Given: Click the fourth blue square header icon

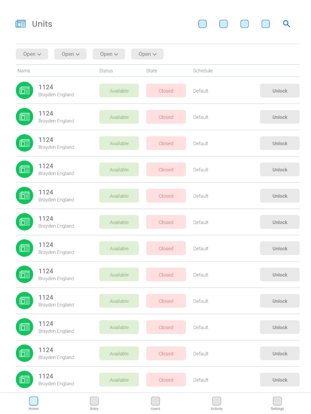Looking at the screenshot, I should (266, 24).
